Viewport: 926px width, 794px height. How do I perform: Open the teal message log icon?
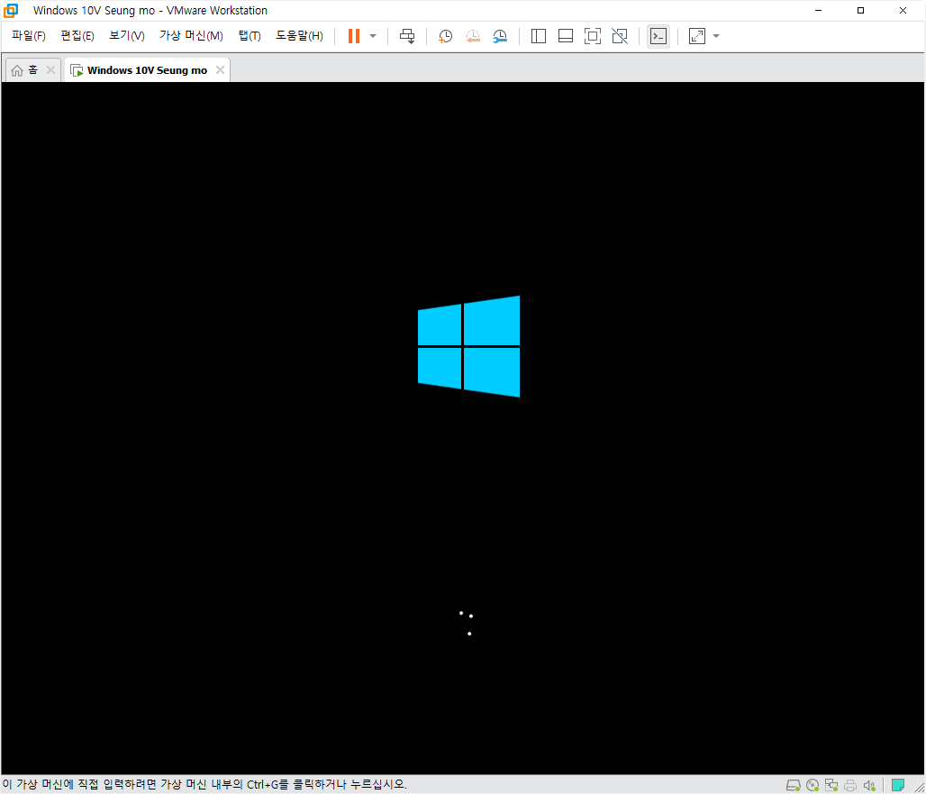click(898, 785)
